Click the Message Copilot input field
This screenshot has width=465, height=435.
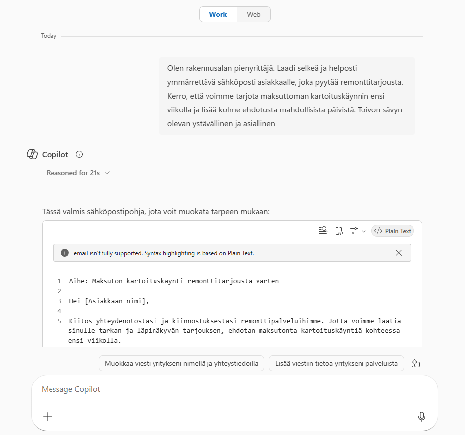coord(228,389)
